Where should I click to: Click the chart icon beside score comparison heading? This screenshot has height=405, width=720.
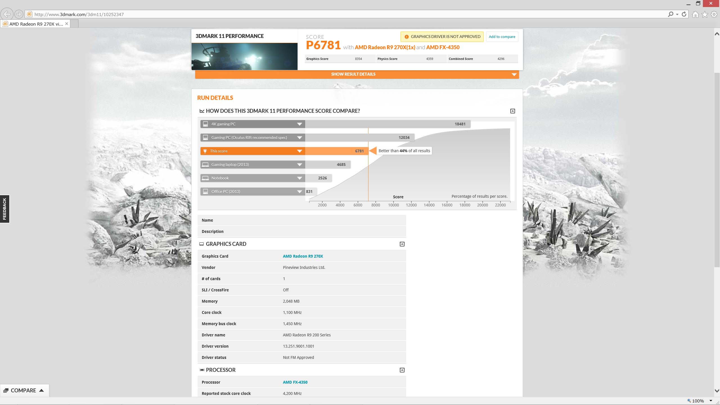pos(202,111)
